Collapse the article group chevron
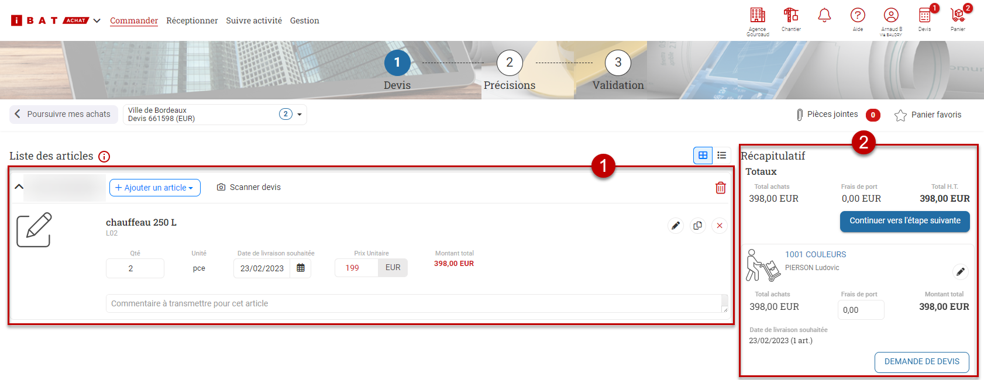984x380 pixels. point(19,187)
